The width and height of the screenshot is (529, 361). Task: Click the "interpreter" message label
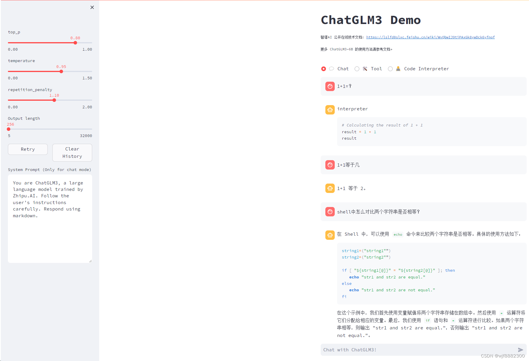click(x=352, y=109)
